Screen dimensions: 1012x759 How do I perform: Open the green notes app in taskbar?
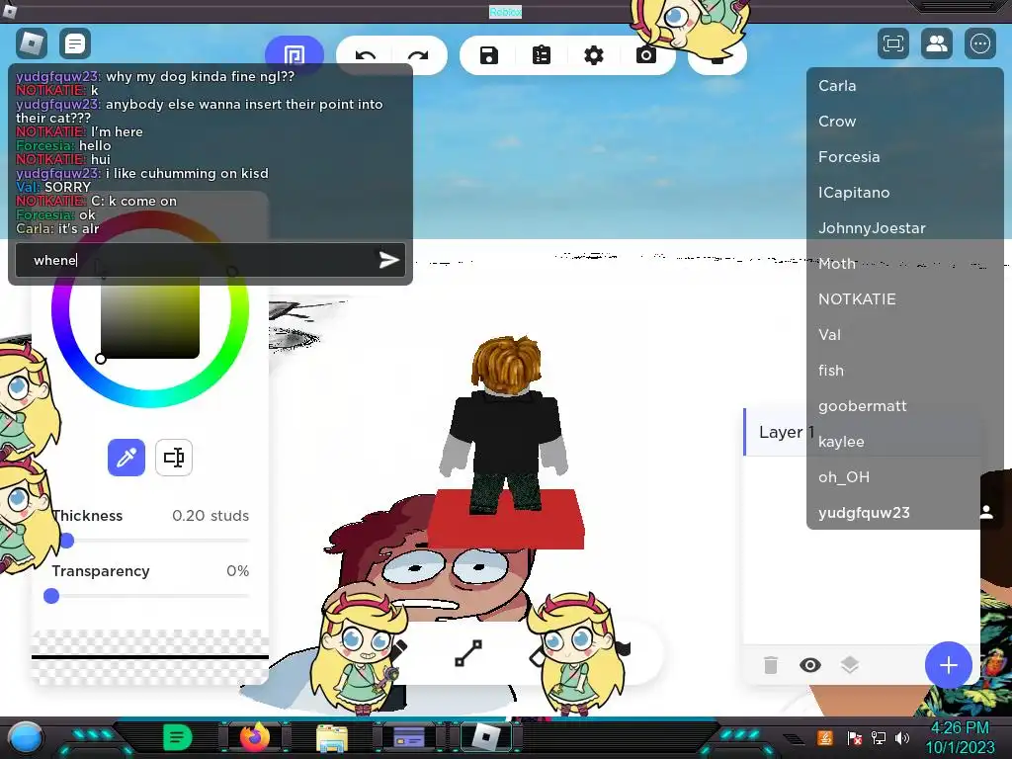click(x=177, y=737)
